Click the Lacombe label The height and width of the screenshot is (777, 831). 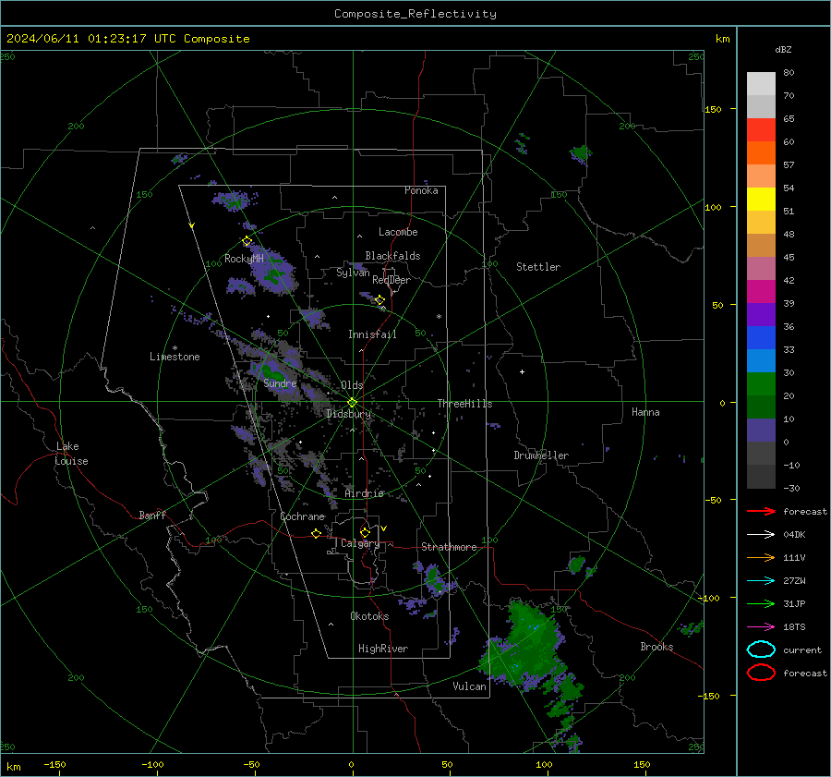[x=398, y=232]
